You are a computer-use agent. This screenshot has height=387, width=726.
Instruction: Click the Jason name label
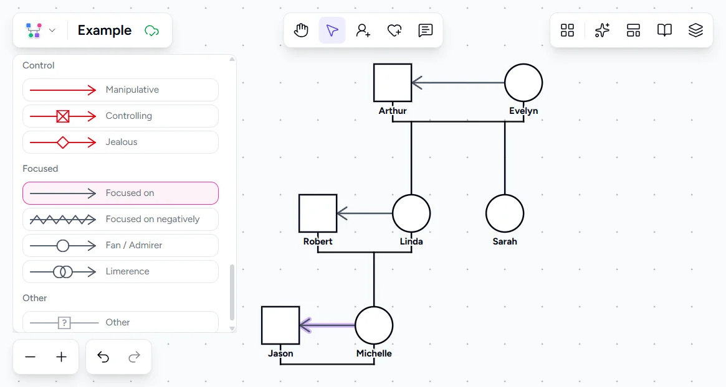(x=280, y=353)
